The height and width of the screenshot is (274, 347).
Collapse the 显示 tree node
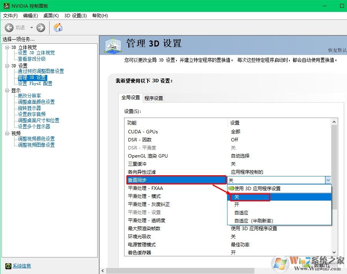pyautogui.click(x=7, y=90)
